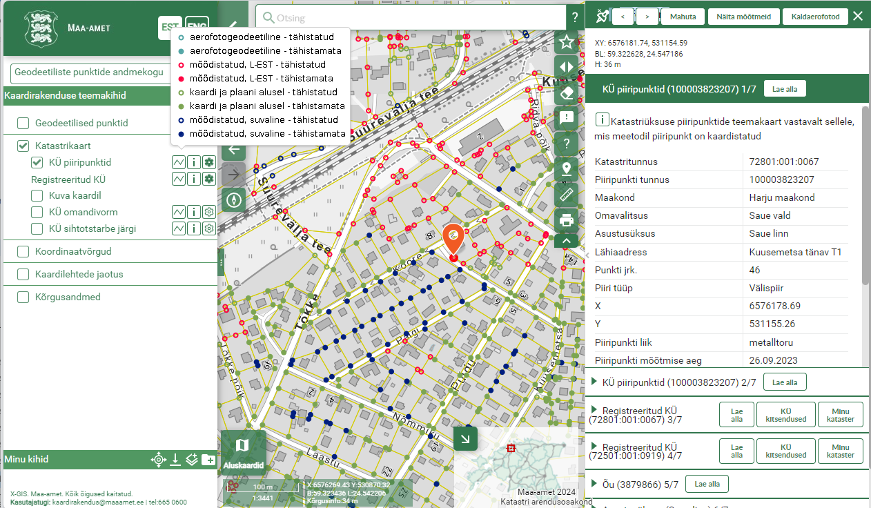The width and height of the screenshot is (871, 508).
Task: Expand Registreeritud KÜ 72801:001:0067 result
Action: pos(595,411)
